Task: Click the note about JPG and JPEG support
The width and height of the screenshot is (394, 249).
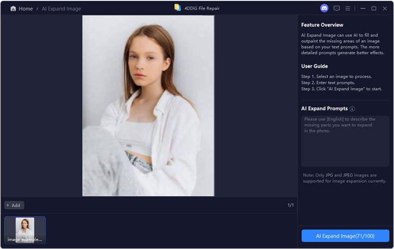Action: pos(344,178)
